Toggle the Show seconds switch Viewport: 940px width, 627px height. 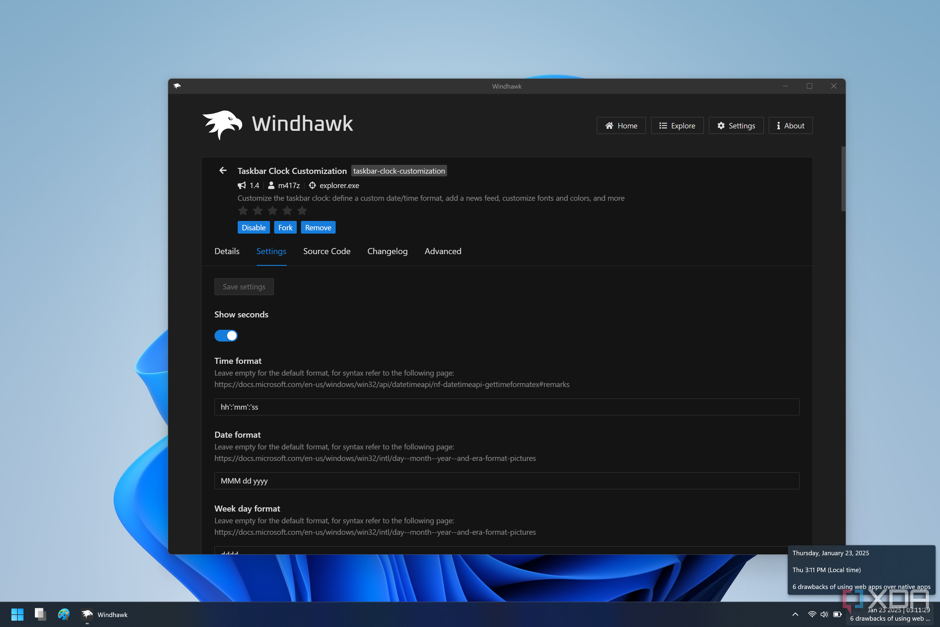tap(226, 336)
